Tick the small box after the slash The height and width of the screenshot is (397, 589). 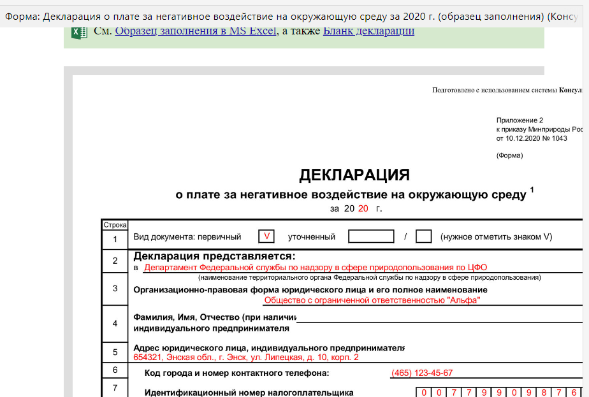[x=423, y=236]
